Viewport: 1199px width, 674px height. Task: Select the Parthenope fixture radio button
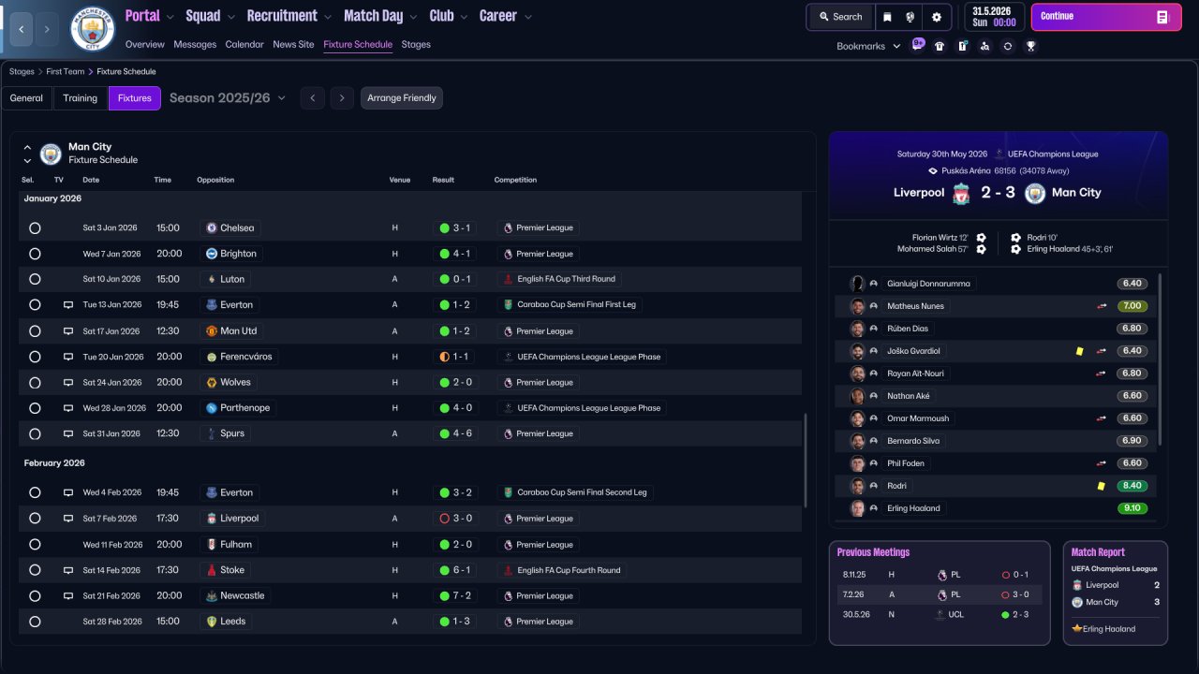pyautogui.click(x=35, y=408)
